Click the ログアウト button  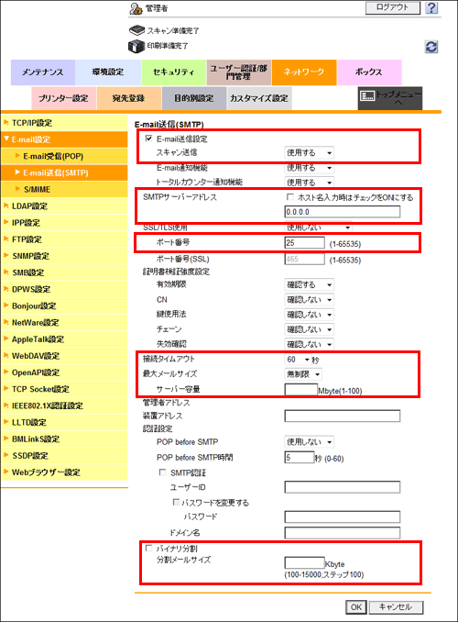(392, 7)
